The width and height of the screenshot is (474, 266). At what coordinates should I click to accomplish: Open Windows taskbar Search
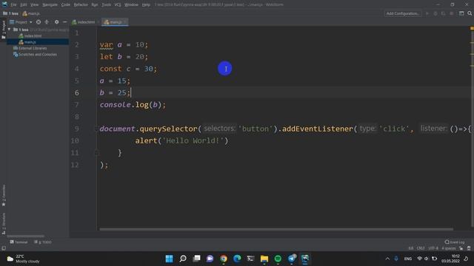183,259
